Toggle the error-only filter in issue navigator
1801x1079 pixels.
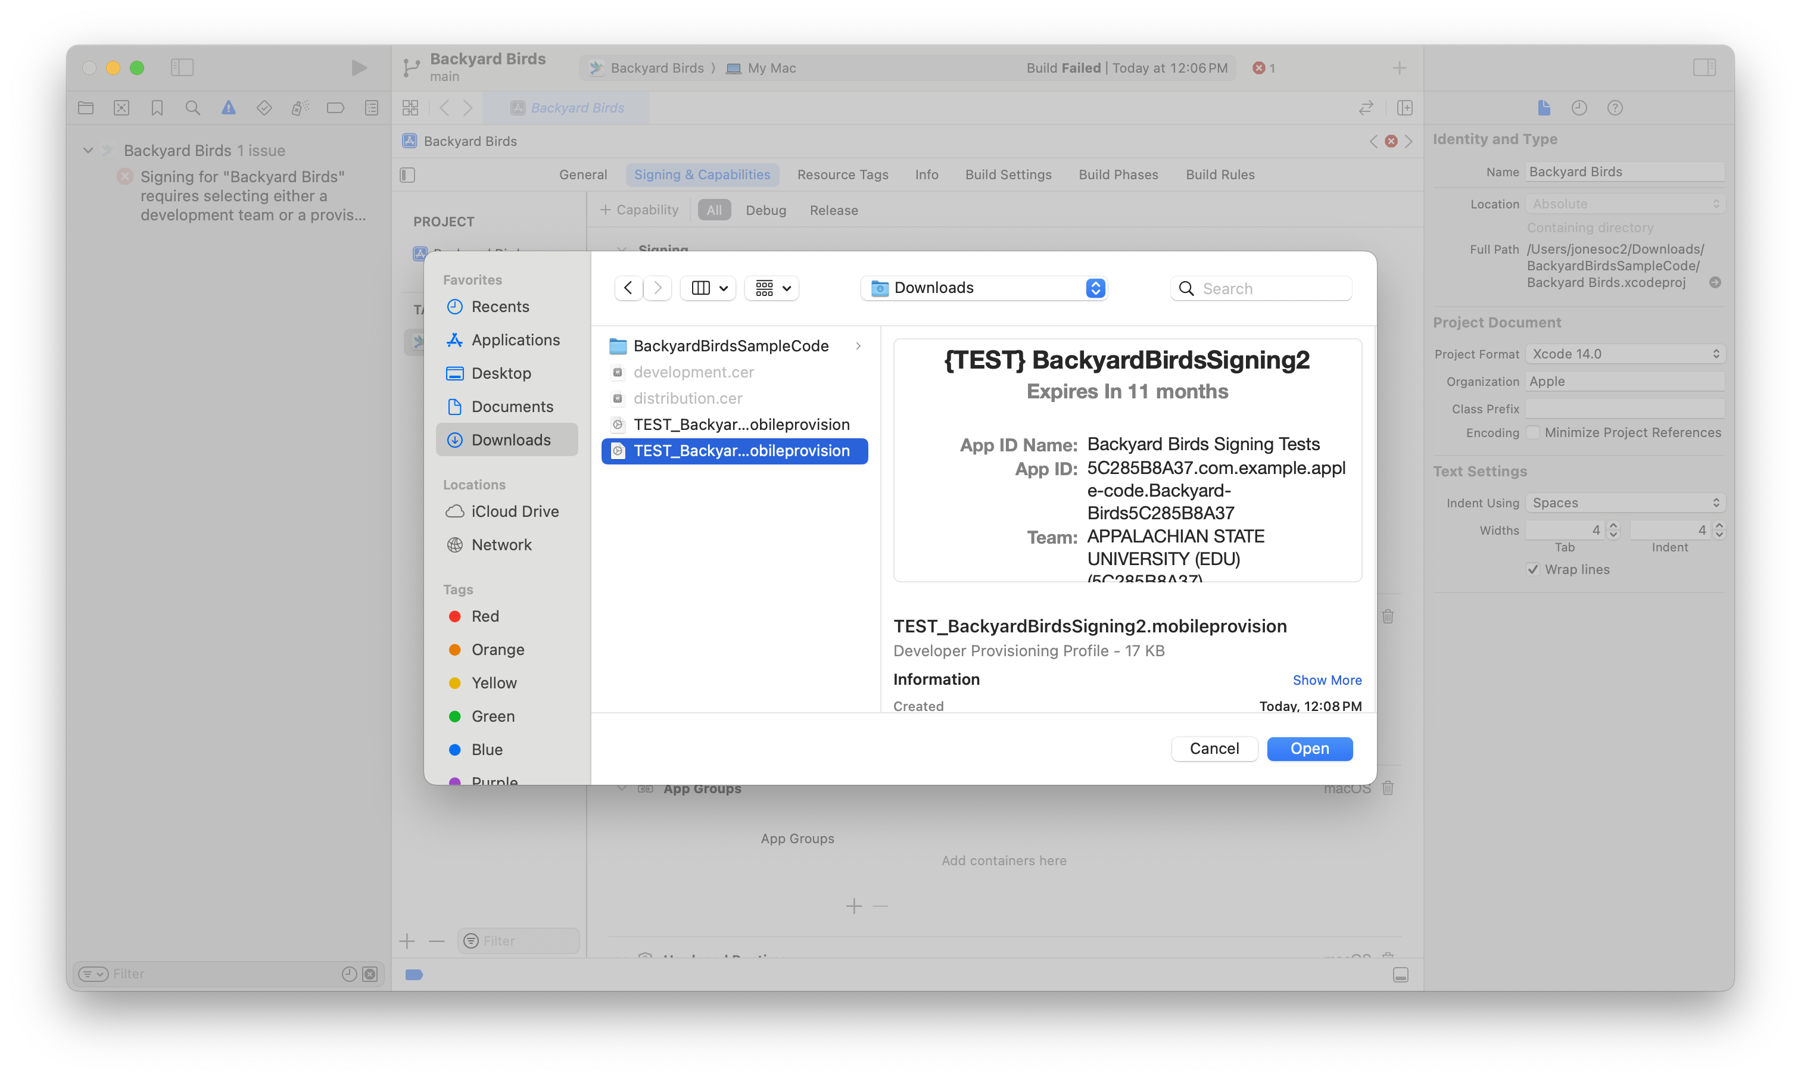pos(370,974)
